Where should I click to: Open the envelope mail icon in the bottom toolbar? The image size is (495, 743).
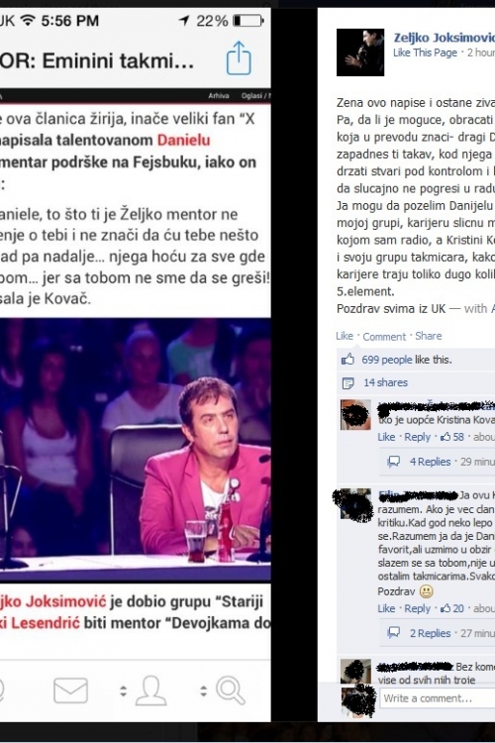[x=70, y=690]
